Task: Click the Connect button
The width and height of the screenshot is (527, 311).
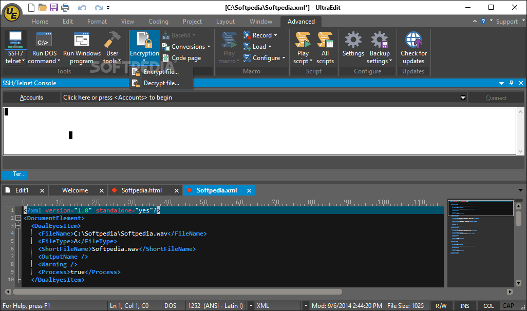Action: pyautogui.click(x=496, y=98)
